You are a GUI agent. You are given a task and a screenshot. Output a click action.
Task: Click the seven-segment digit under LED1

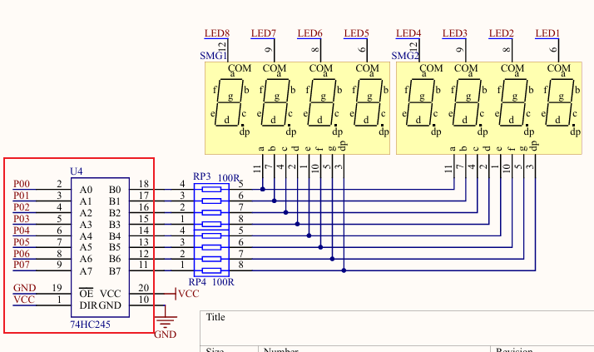[x=560, y=102]
